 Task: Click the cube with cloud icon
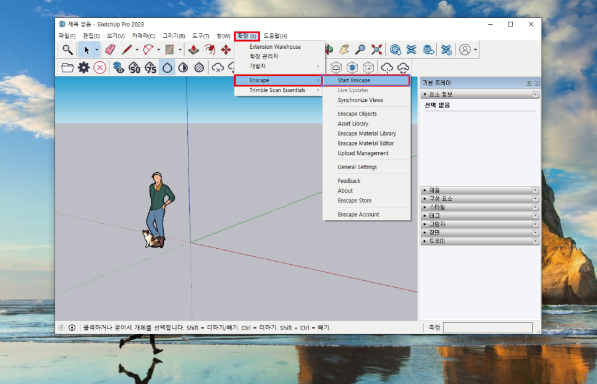coord(336,68)
